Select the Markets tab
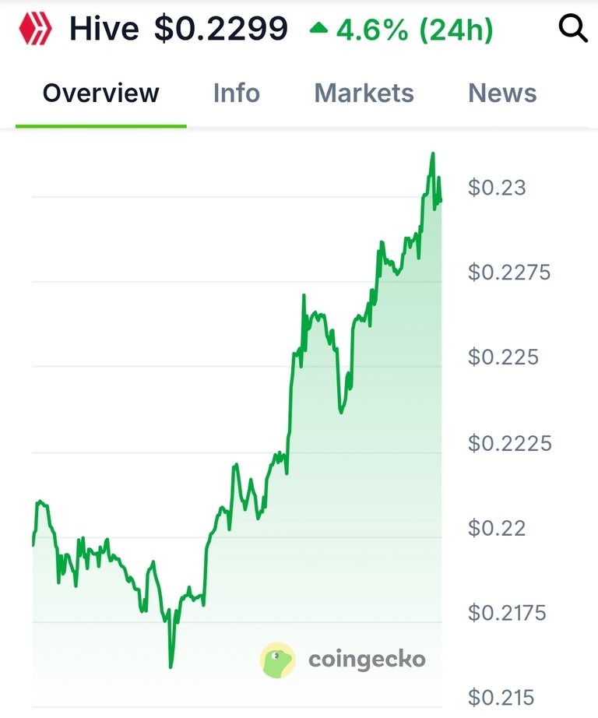The height and width of the screenshot is (718, 598). click(364, 93)
